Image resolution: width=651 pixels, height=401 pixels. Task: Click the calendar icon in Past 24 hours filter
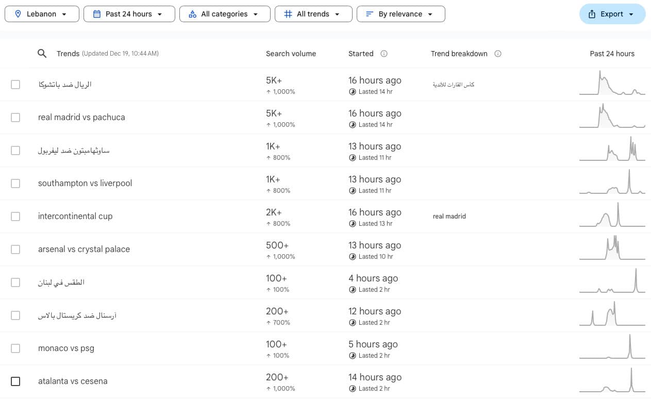click(x=96, y=14)
